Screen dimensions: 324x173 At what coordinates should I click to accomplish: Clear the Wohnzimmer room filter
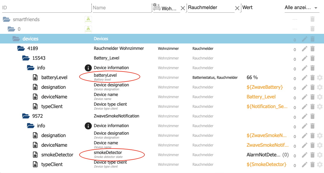(x=183, y=8)
